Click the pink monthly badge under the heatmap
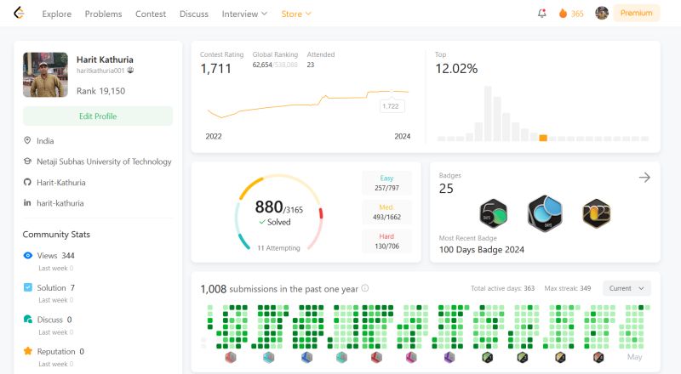This screenshot has height=374, width=681. click(x=411, y=357)
